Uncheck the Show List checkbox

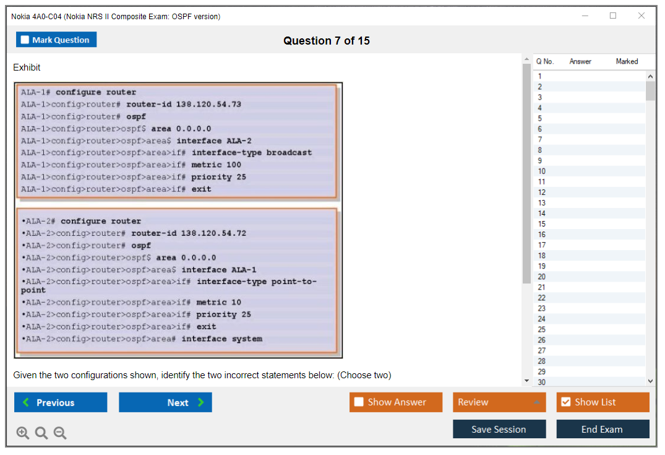[x=565, y=402]
